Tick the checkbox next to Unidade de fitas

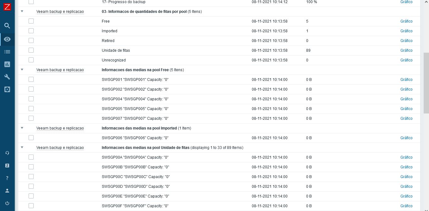tap(31, 50)
